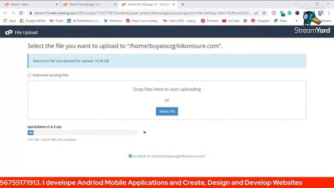This screenshot has width=334, height=188.
Task: Open the Google AdMob bookmark
Action: coord(32,21)
